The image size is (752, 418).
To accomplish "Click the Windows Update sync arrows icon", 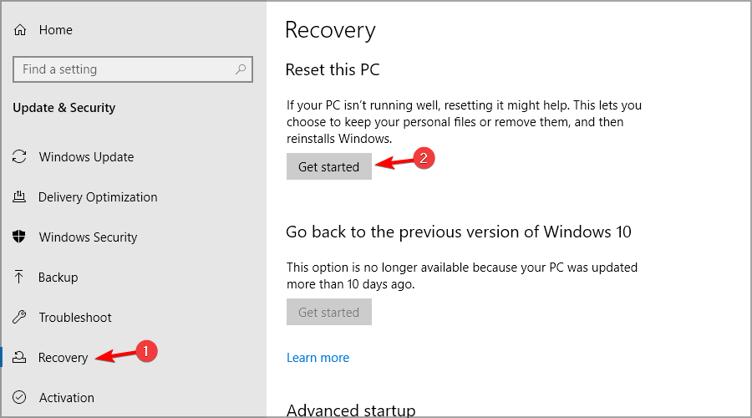I will pyautogui.click(x=19, y=156).
